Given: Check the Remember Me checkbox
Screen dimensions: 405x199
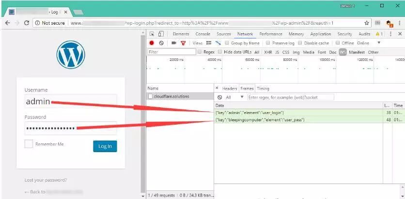Looking at the screenshot, I should click(x=29, y=144).
